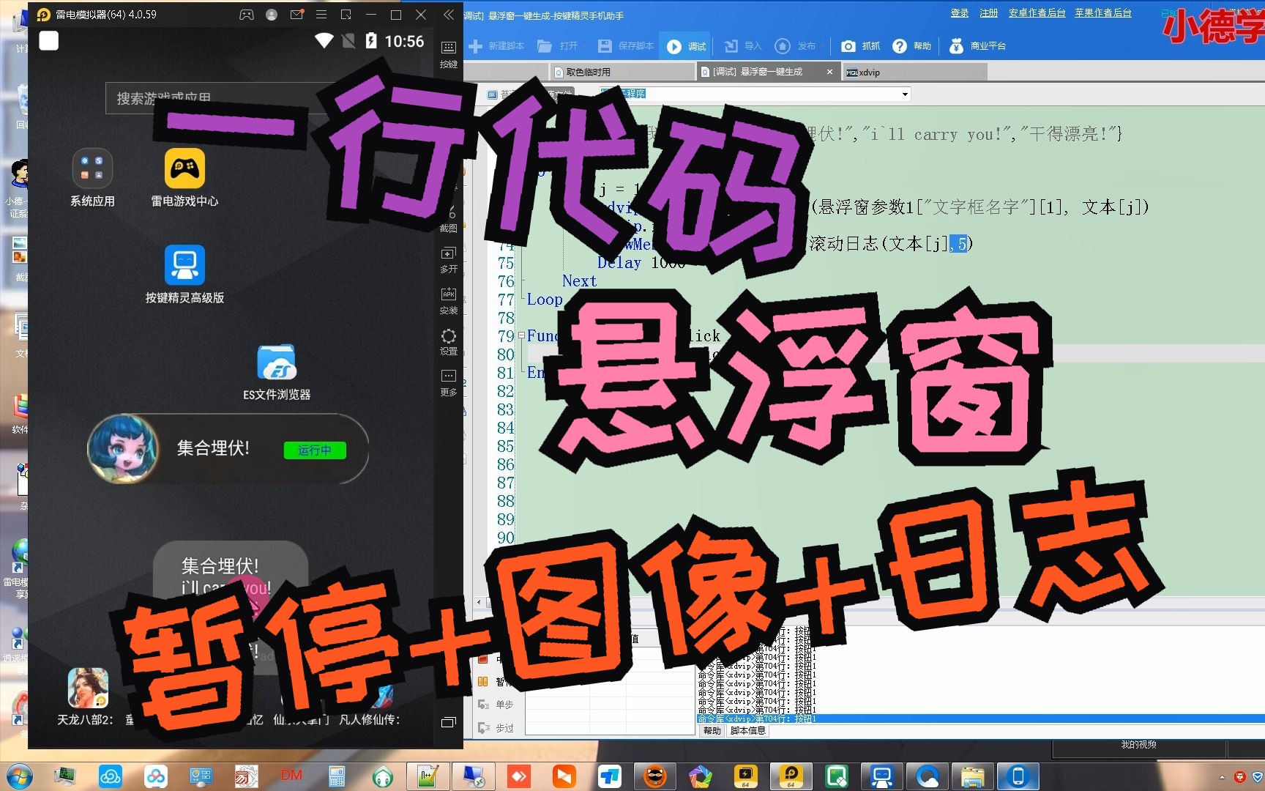The image size is (1265, 791).
Task: Open 帮助 help with question mark icon
Action: click(x=912, y=46)
